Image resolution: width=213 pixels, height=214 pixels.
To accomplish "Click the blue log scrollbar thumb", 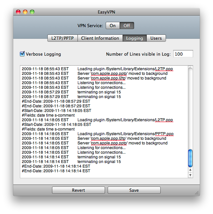I will click(x=190, y=158).
